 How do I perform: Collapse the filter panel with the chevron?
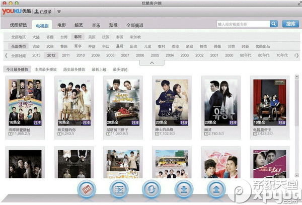click(x=152, y=63)
